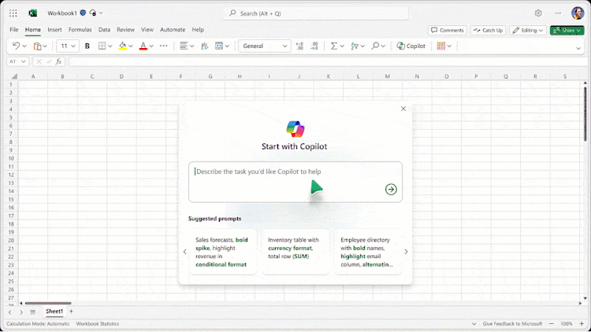Show next suggested prompts
Image resolution: width=591 pixels, height=332 pixels.
tap(406, 252)
